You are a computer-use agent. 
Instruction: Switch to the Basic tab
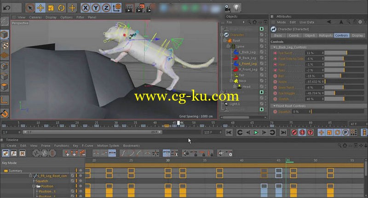tap(278, 36)
